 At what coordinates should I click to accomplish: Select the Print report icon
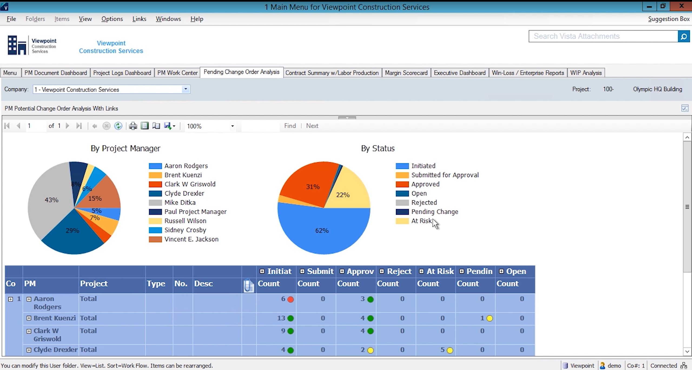(133, 126)
